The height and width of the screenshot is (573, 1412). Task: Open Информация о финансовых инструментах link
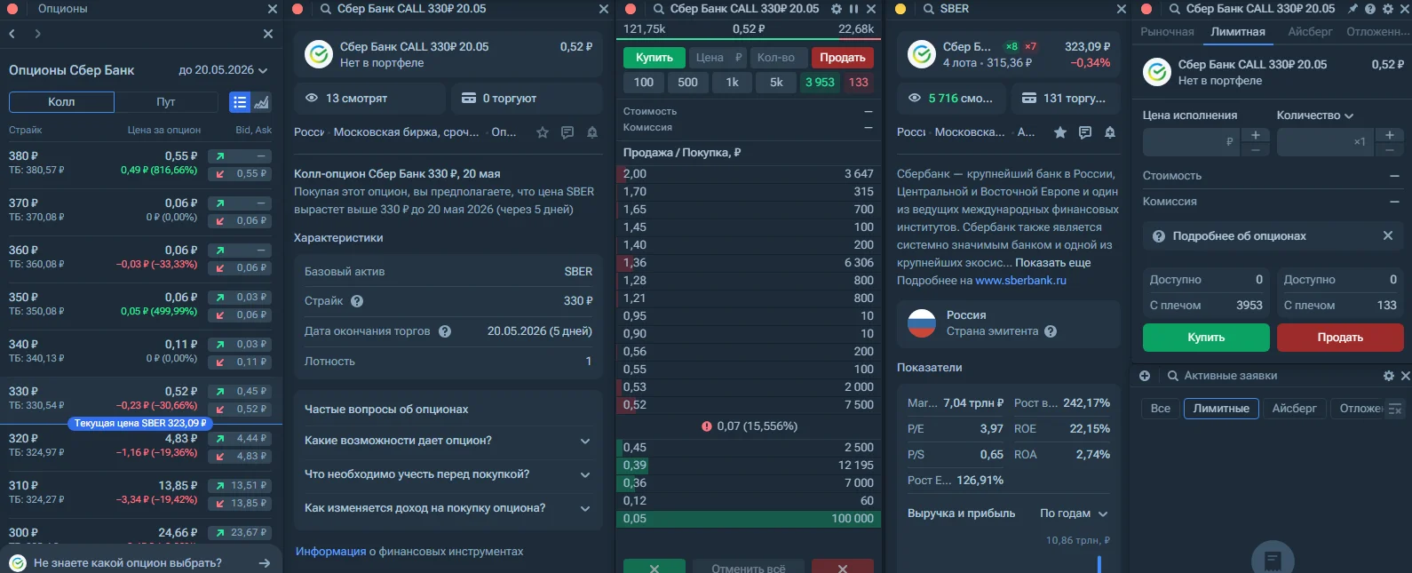point(330,552)
